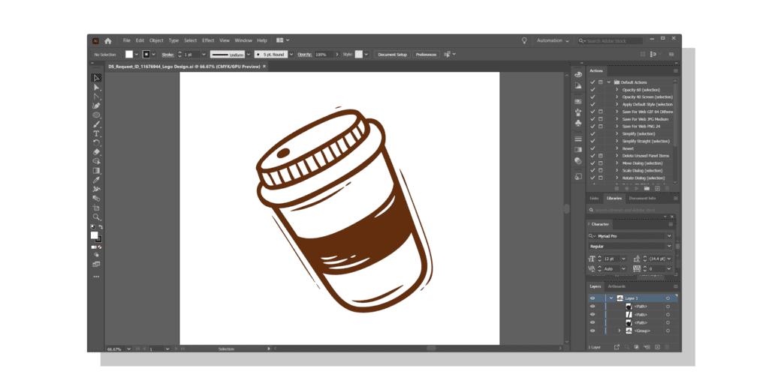Collapse Layer 1 in Layers panel
This screenshot has width=769, height=386.
(x=611, y=298)
